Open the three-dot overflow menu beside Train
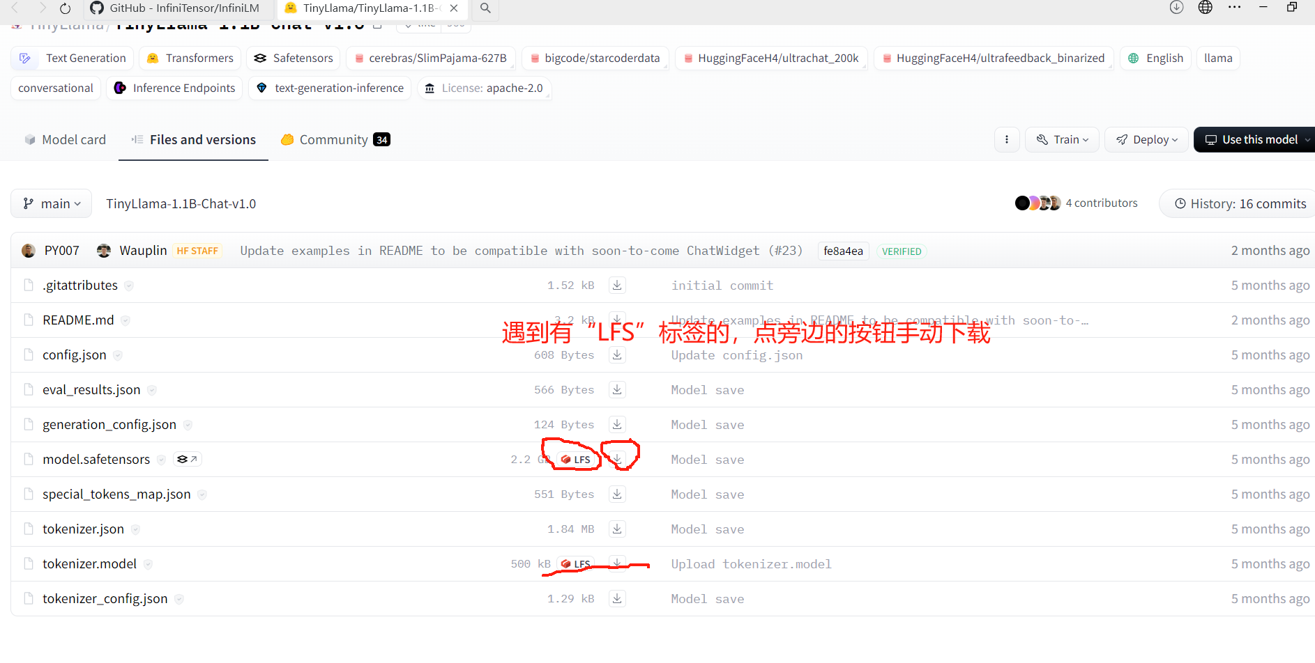Viewport: 1315px width, 663px height. pos(1007,139)
